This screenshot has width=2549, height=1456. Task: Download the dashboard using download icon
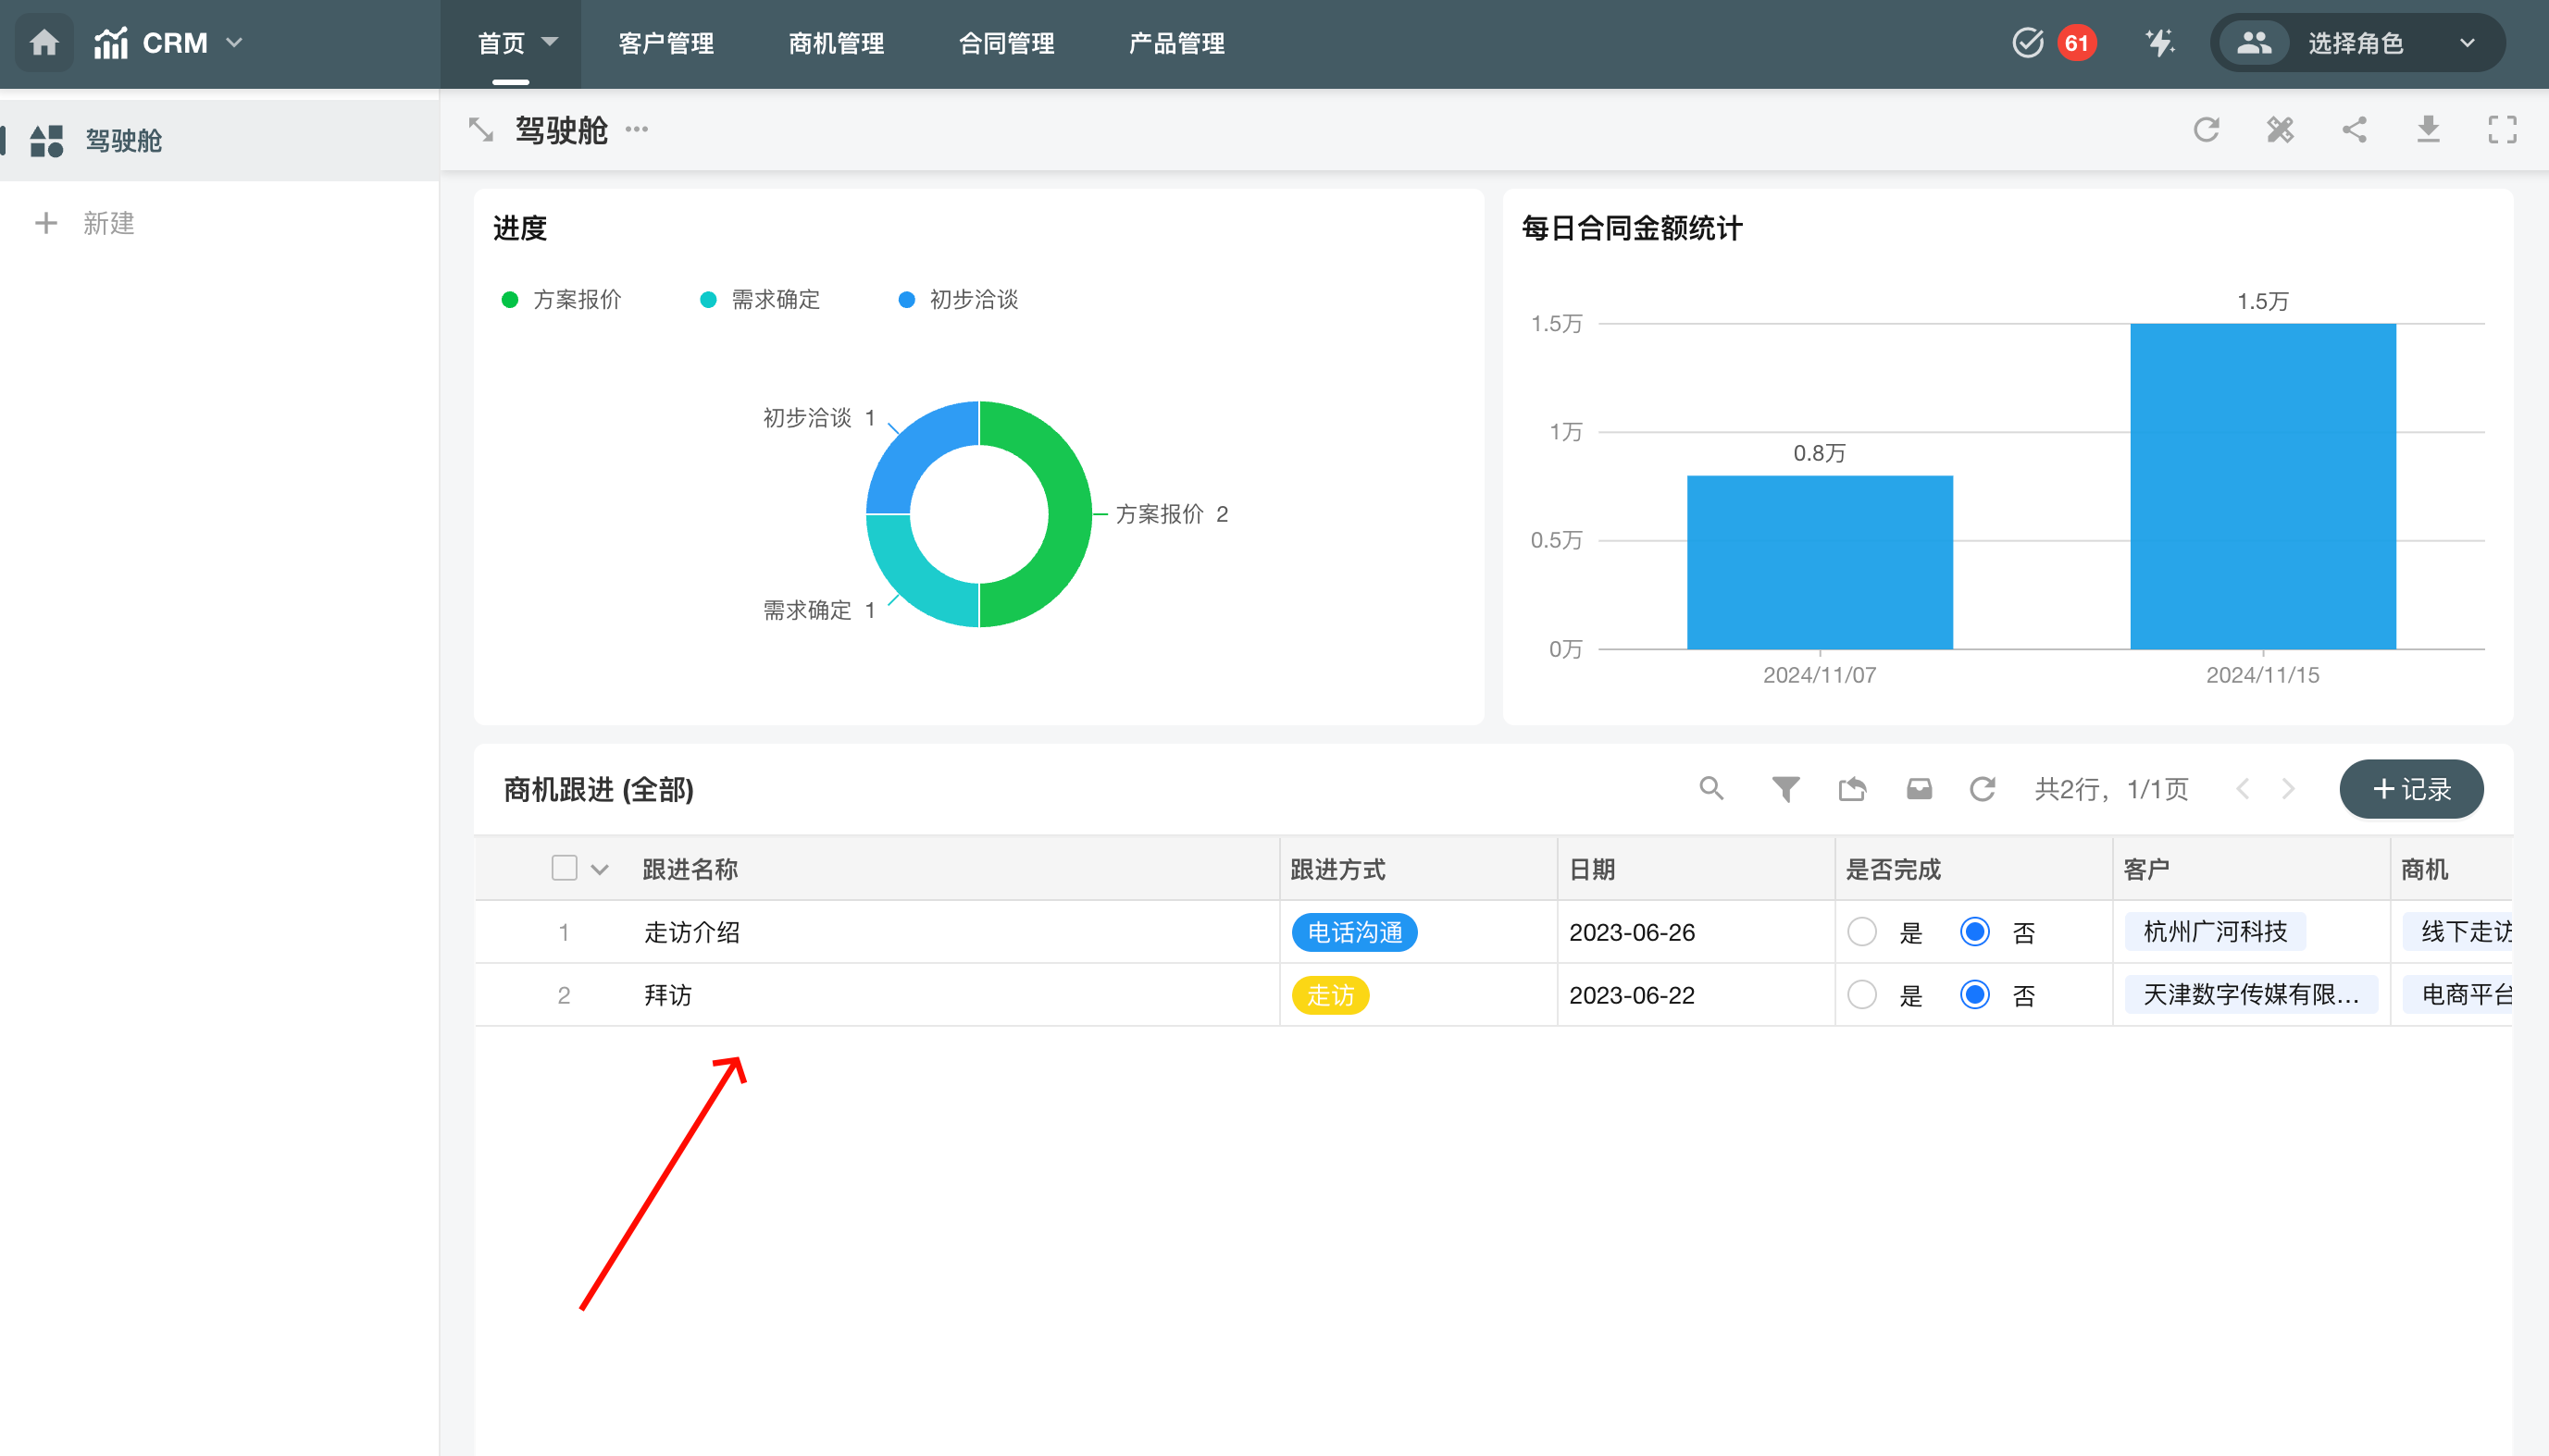[2428, 130]
